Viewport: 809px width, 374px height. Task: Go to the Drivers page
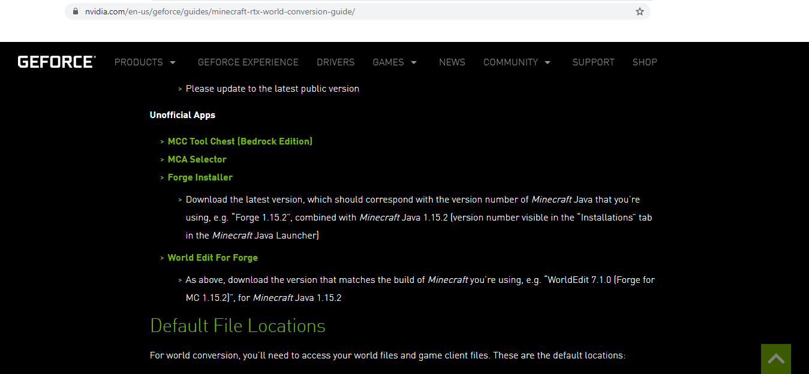coord(336,62)
